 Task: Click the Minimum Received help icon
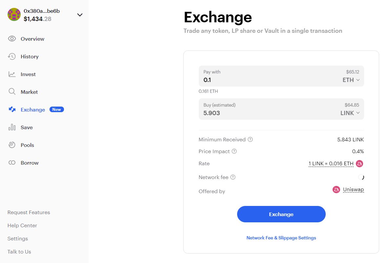250,139
